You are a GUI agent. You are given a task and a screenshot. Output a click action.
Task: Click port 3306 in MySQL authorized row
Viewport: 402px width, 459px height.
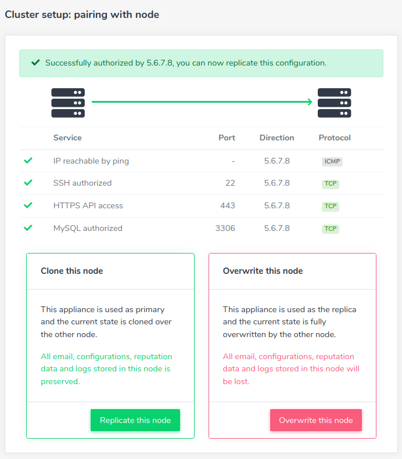click(225, 228)
